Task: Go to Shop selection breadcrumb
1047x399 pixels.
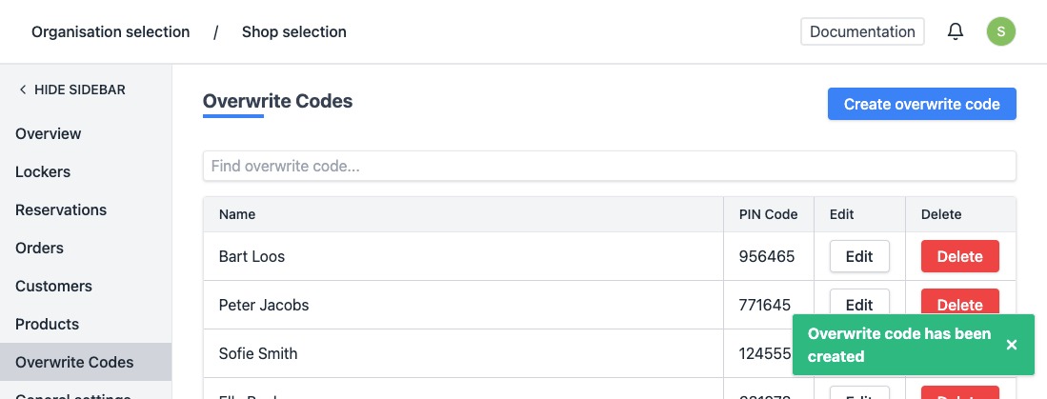Action: point(293,31)
